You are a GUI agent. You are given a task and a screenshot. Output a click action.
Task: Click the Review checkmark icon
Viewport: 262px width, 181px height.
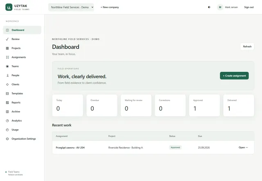click(x=7, y=39)
